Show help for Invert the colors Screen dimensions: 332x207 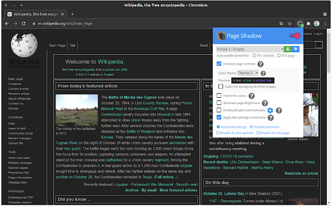pyautogui.click(x=252, y=96)
